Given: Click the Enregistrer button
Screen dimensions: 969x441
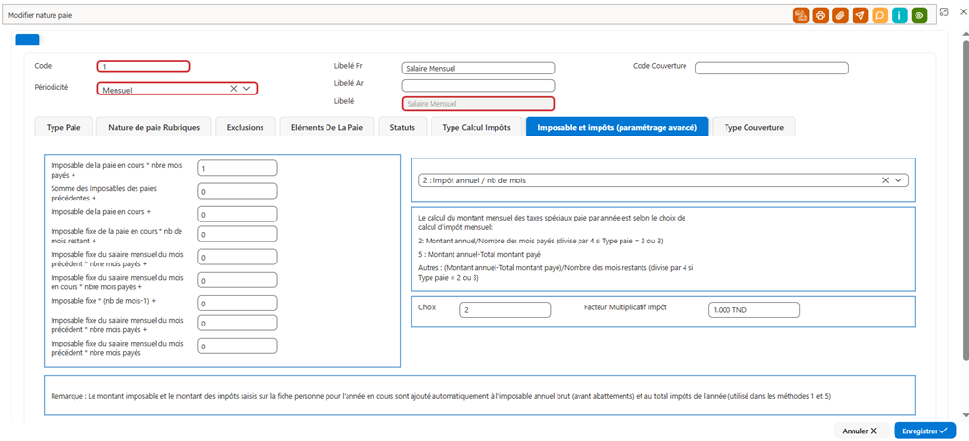Looking at the screenshot, I should [924, 430].
